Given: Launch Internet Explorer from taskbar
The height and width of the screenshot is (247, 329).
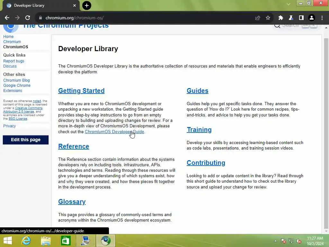Looking at the screenshot, I should click(x=26, y=241).
